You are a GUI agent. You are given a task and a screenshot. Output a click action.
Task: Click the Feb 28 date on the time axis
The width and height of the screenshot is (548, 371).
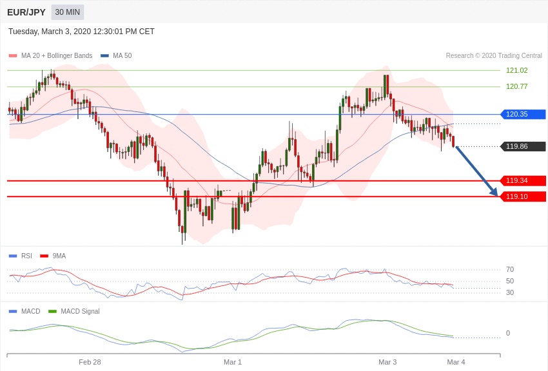[90, 362]
